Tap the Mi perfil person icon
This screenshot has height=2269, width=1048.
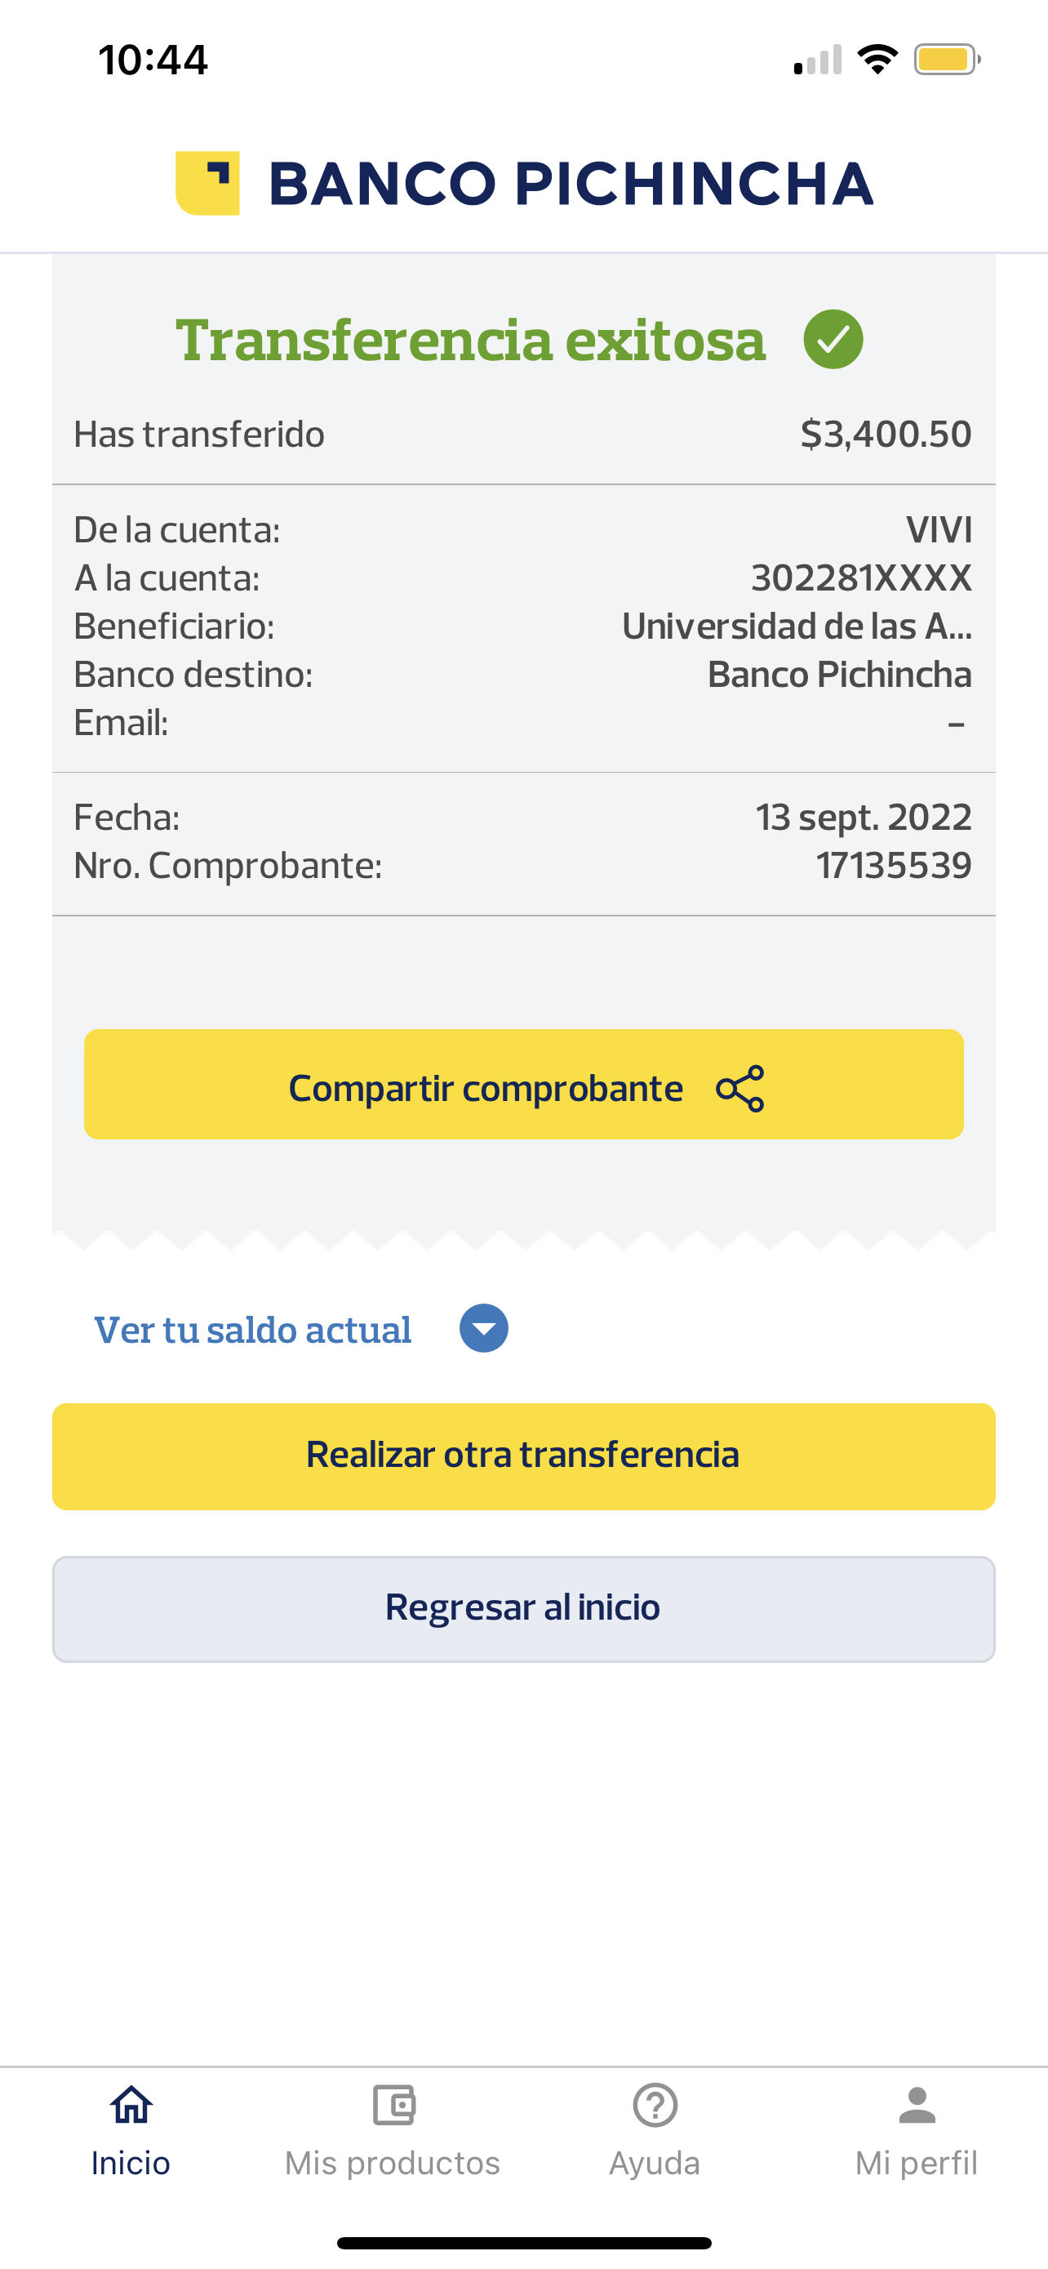point(917,2106)
